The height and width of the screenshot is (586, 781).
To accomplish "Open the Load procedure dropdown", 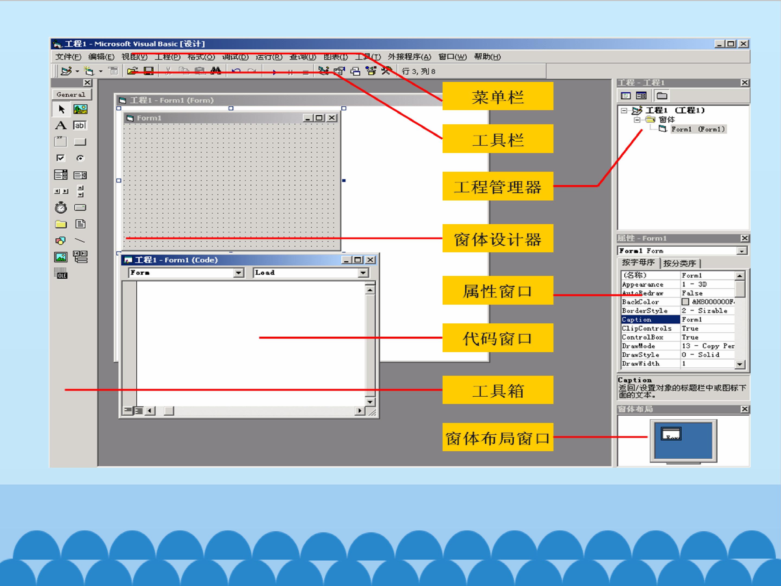I will (363, 273).
